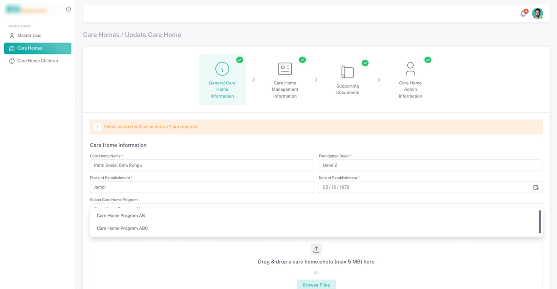Click the Master User person icon
This screenshot has width=557, height=289.
12,36
